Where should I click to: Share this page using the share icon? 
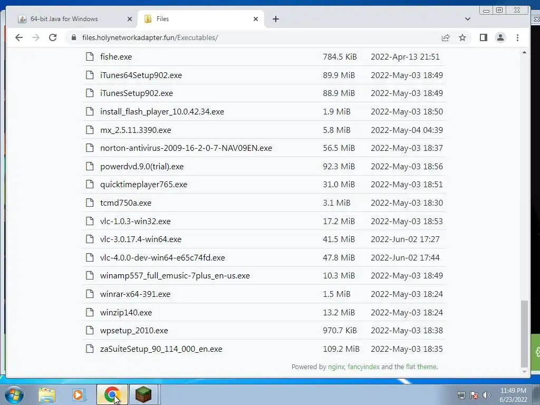[446, 37]
